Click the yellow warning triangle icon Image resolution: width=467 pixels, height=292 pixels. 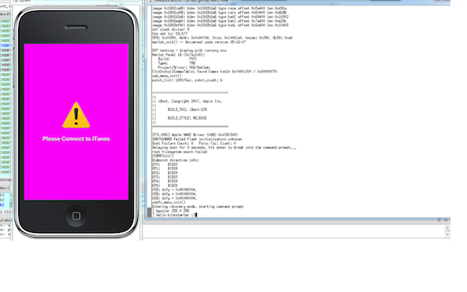[x=76, y=116]
